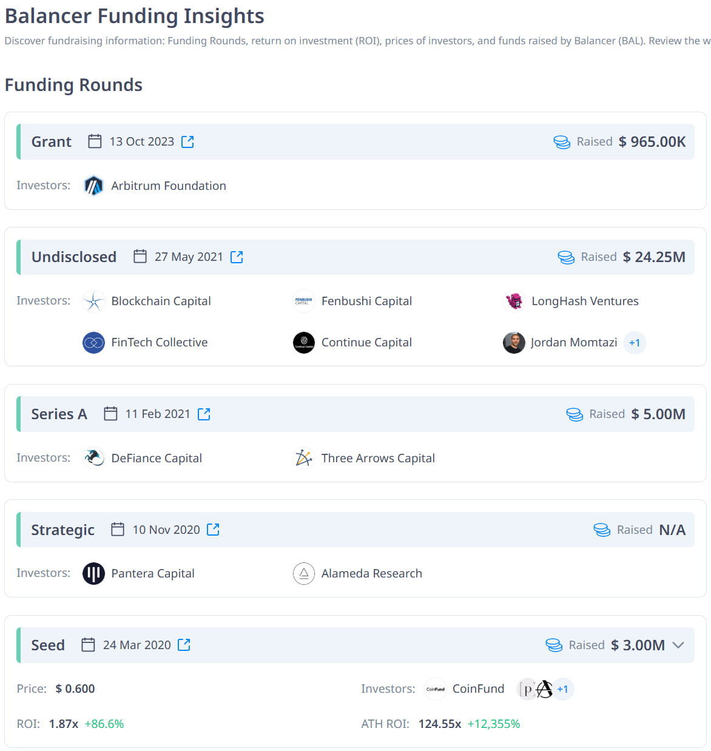
Task: Open the DeFiance Capital investor link
Action: pos(157,459)
